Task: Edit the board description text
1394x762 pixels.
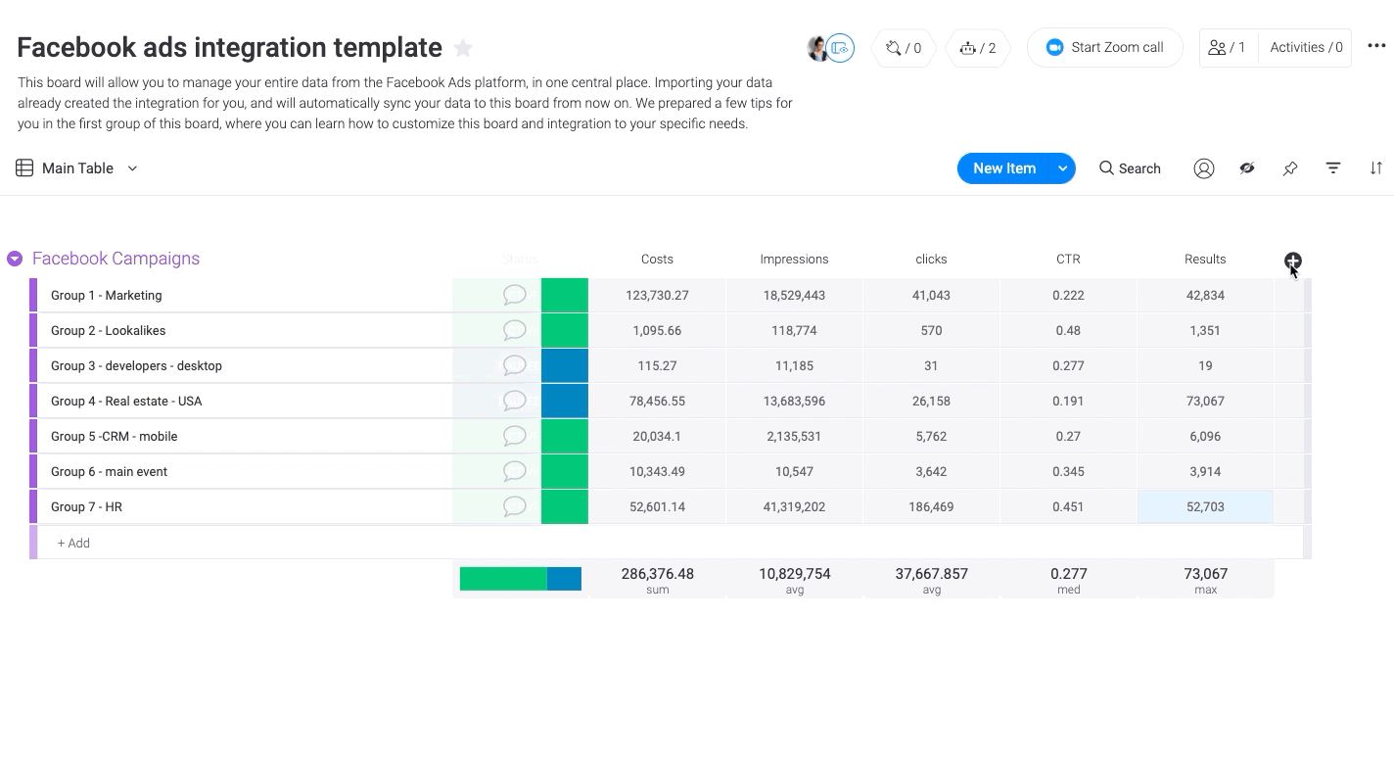Action: click(x=405, y=103)
